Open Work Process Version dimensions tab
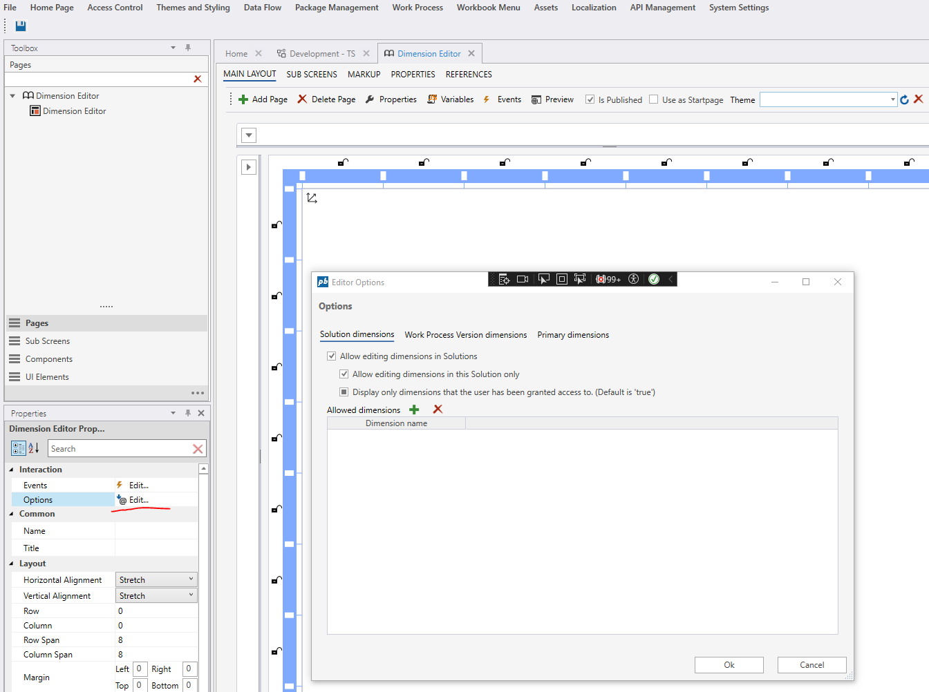The height and width of the screenshot is (692, 929). click(x=466, y=335)
